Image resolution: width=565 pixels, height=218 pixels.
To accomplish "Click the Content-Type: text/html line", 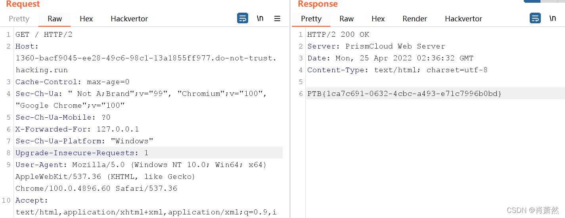I will (398, 70).
